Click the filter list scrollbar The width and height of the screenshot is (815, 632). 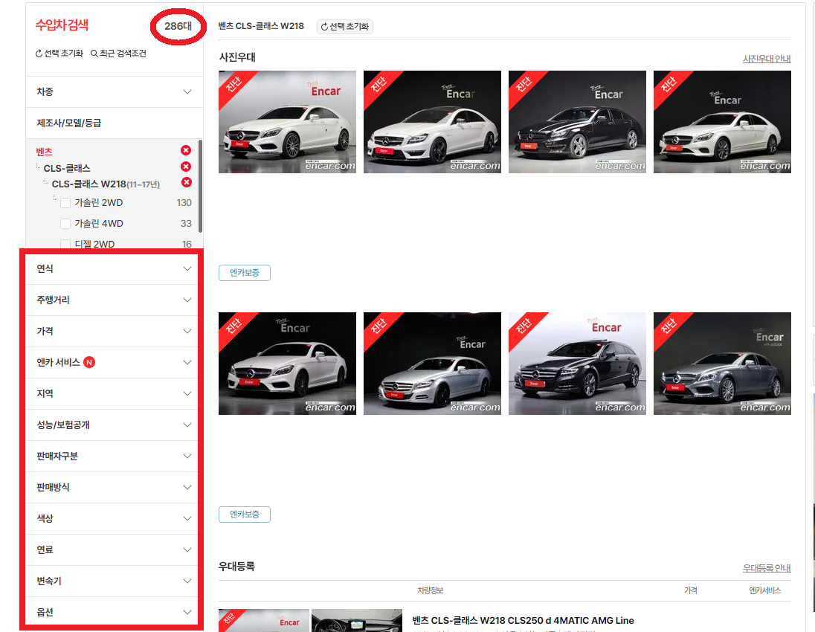[x=200, y=186]
